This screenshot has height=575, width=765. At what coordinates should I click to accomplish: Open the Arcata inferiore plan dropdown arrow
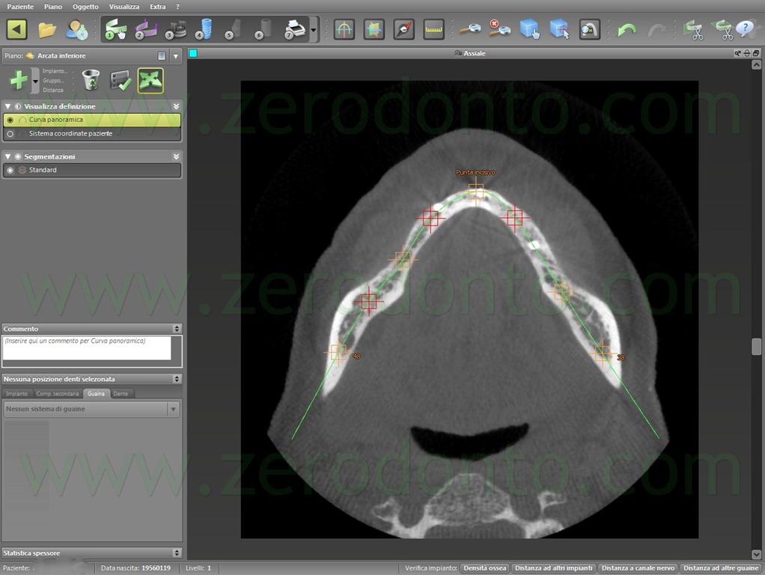tap(176, 56)
